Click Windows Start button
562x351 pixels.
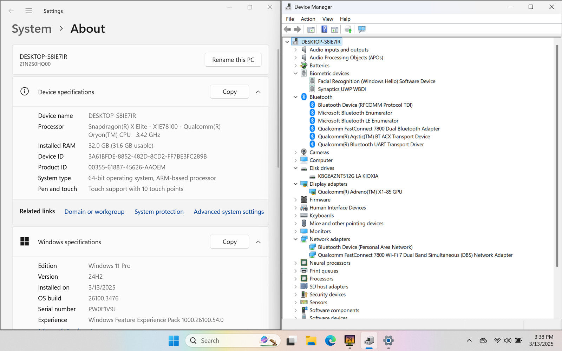click(174, 340)
